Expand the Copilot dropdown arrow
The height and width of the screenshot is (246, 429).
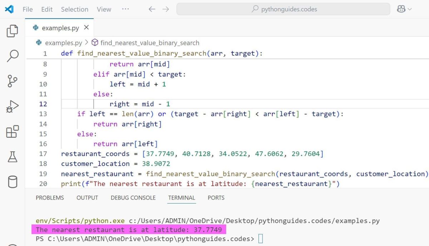409,9
